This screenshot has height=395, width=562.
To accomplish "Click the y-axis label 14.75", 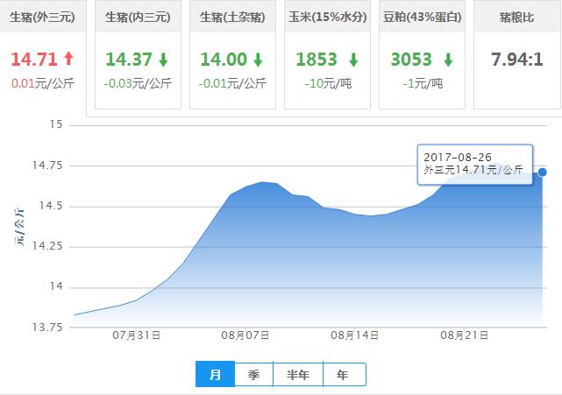I will 47,166.
